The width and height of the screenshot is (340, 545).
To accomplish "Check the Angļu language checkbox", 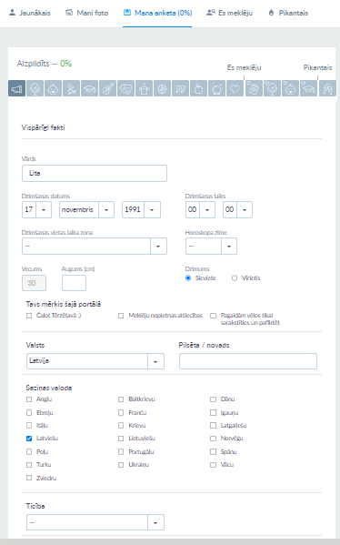I will pos(29,399).
